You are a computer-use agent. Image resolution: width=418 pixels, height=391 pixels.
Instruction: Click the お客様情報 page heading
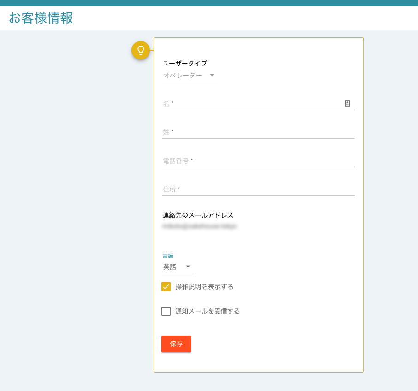click(x=41, y=18)
